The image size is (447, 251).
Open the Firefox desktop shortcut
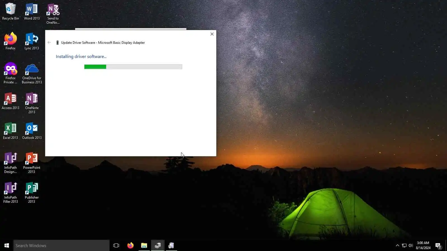[10, 42]
